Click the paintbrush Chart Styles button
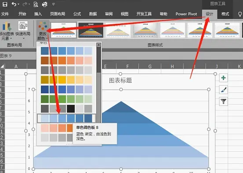This screenshot has width=243, height=173. coord(223,90)
